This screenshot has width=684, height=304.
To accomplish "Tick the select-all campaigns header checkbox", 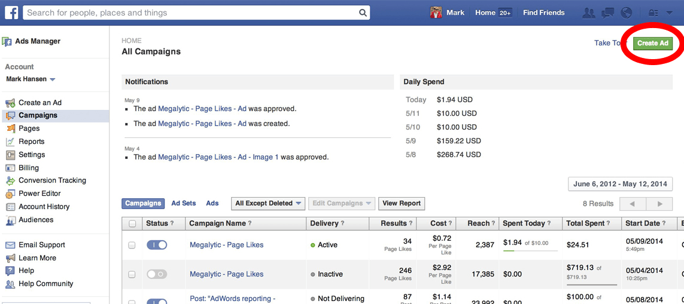I will [133, 224].
